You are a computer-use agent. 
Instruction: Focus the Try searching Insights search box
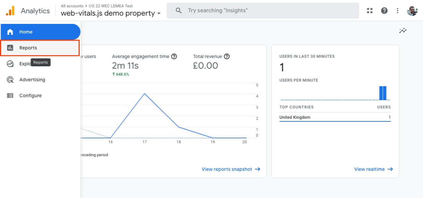(263, 11)
